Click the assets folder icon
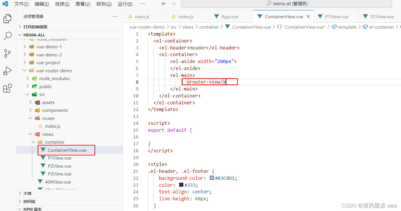401x211 pixels. (x=37, y=102)
